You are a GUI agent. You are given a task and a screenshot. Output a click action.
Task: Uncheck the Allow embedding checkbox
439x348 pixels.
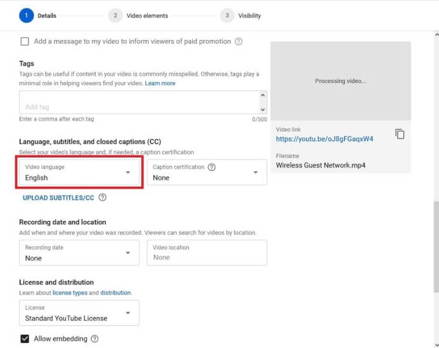pos(25,339)
